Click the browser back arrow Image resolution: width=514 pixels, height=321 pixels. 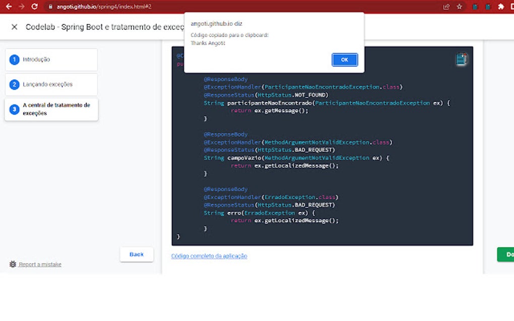(9, 6)
